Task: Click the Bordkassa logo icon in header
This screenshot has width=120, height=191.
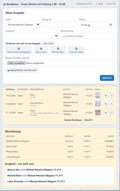Action: [4, 4]
